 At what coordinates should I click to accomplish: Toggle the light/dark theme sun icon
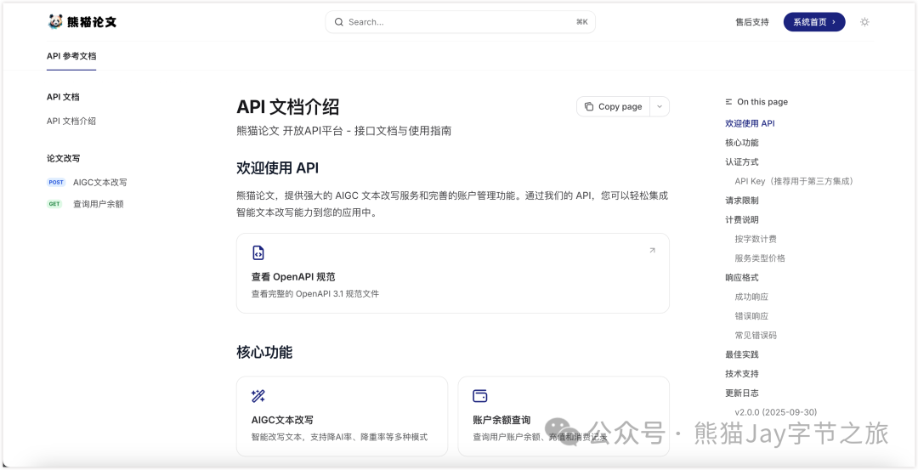pyautogui.click(x=864, y=22)
